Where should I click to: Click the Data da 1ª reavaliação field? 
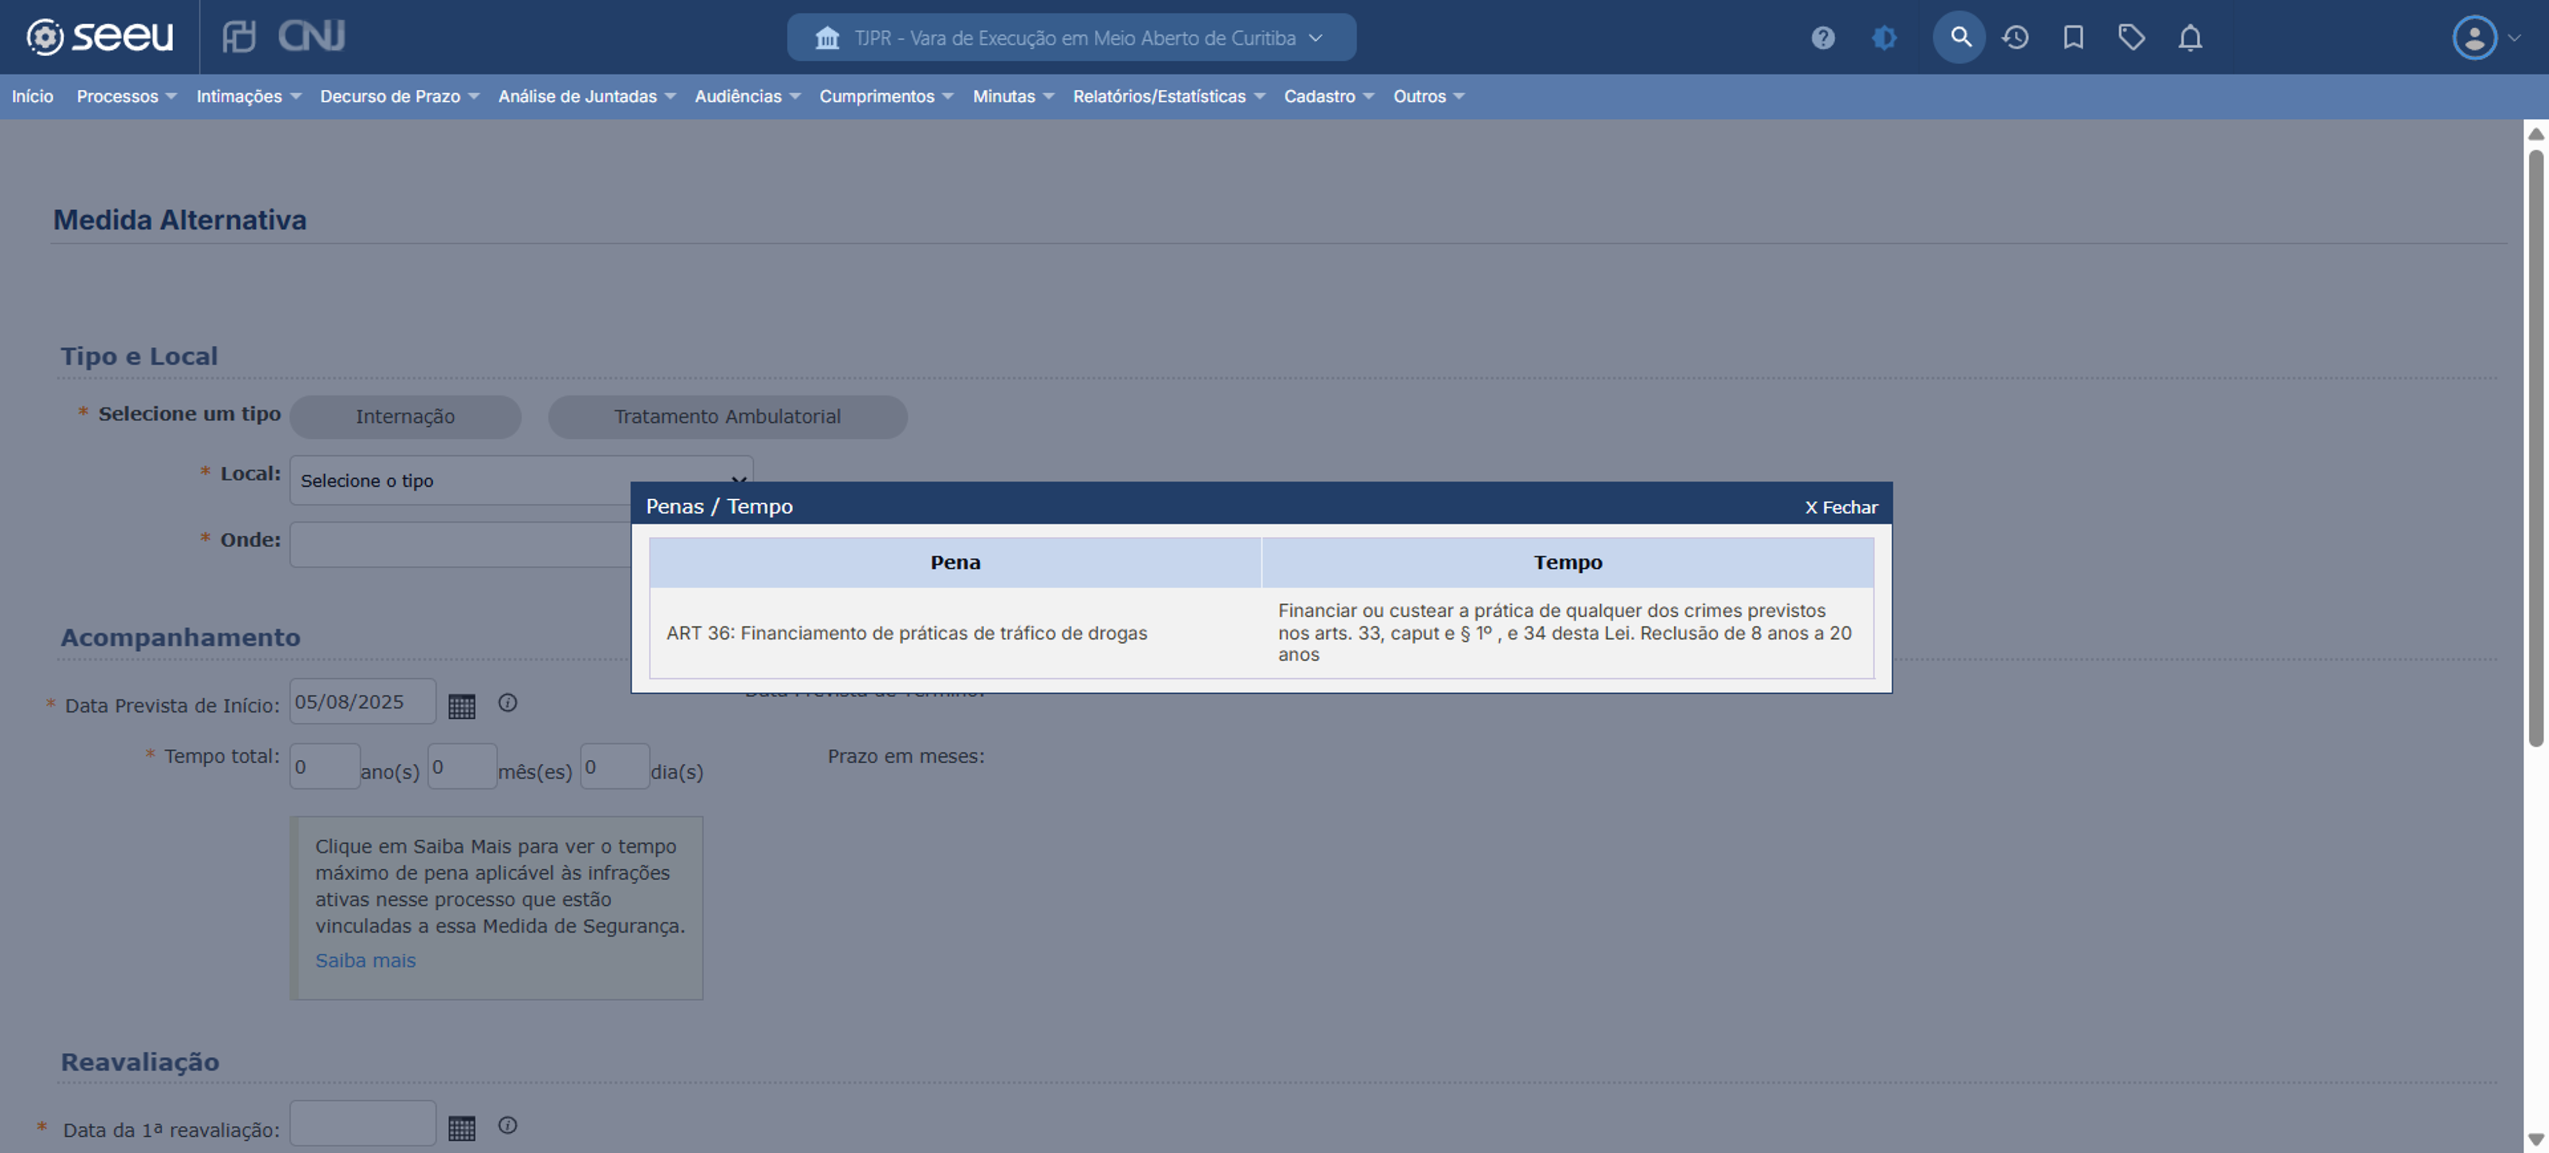pyautogui.click(x=362, y=1123)
